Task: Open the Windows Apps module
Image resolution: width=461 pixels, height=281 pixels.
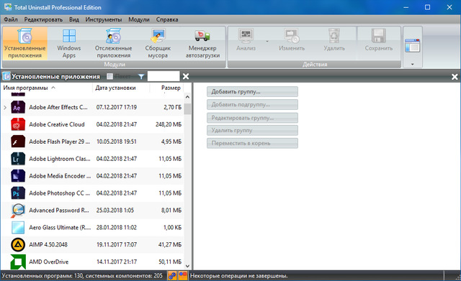Action: [x=69, y=43]
